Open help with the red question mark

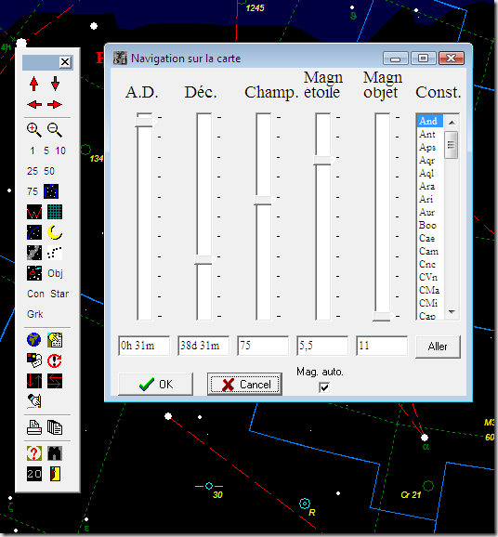click(x=34, y=453)
